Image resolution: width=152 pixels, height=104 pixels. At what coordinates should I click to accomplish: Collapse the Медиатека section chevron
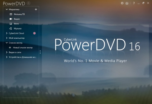click(x=7, y=9)
